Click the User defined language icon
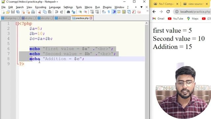The height and width of the screenshot is (119, 211). coord(119,12)
